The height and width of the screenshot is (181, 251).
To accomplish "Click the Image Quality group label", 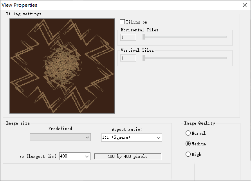I will pos(200,123).
